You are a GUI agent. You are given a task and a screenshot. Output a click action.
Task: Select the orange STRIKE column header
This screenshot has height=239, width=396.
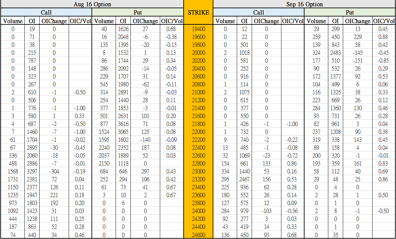198,13
